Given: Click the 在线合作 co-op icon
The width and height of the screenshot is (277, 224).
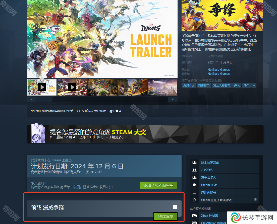Looking at the screenshot, I should pyautogui.click(x=194, y=170).
